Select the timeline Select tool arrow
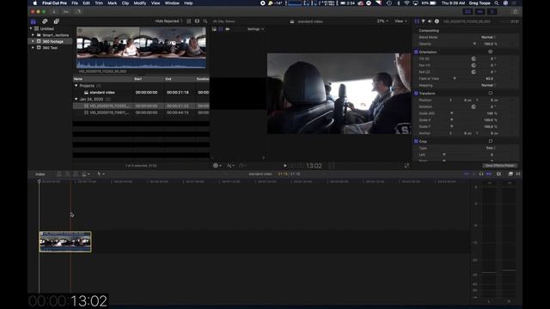 (101, 173)
